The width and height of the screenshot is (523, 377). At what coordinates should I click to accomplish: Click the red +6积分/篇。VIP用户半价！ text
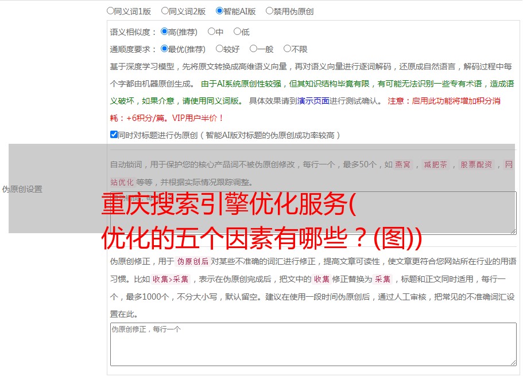coord(175,118)
